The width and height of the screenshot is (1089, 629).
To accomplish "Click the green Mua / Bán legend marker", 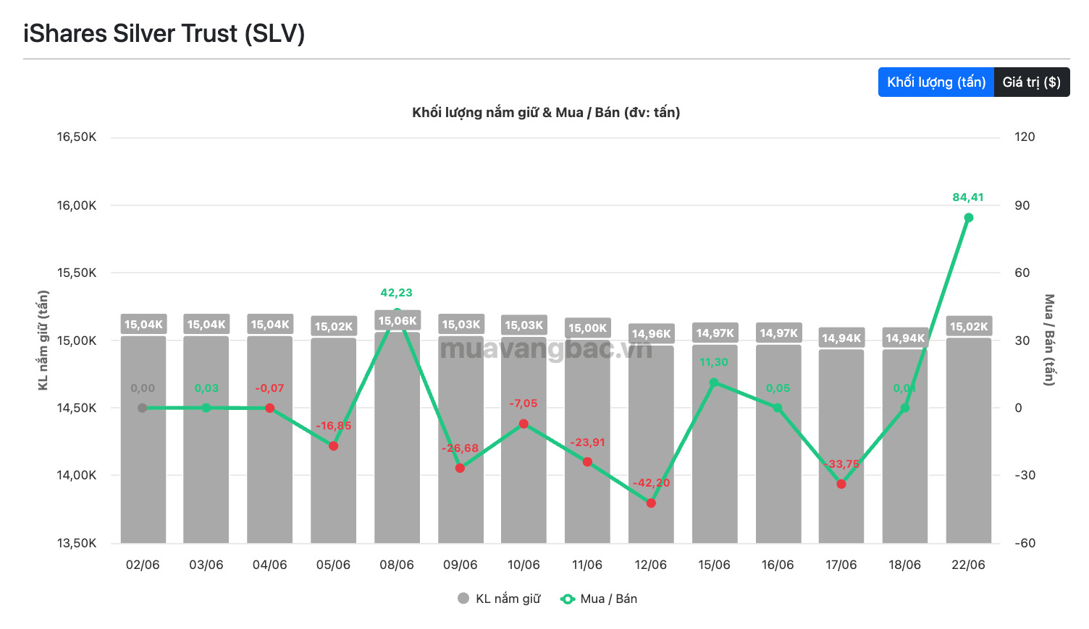I will coord(568,599).
